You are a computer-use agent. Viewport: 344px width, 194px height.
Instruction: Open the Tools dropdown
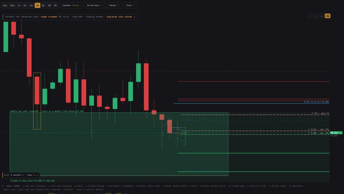pyautogui.click(x=130, y=5)
